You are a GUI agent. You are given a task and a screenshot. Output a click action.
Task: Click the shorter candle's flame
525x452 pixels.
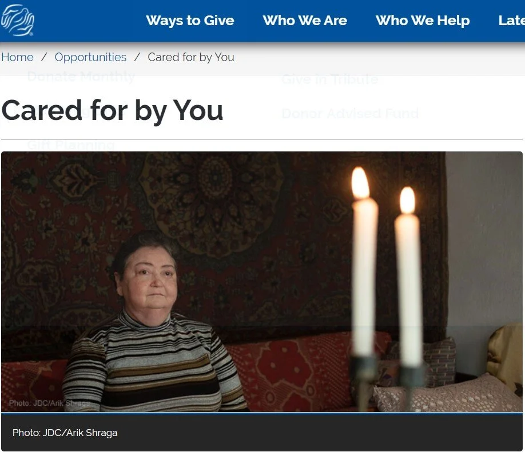[x=407, y=201]
